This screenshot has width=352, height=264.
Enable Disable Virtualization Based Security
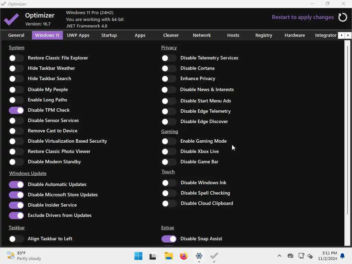[16, 141]
